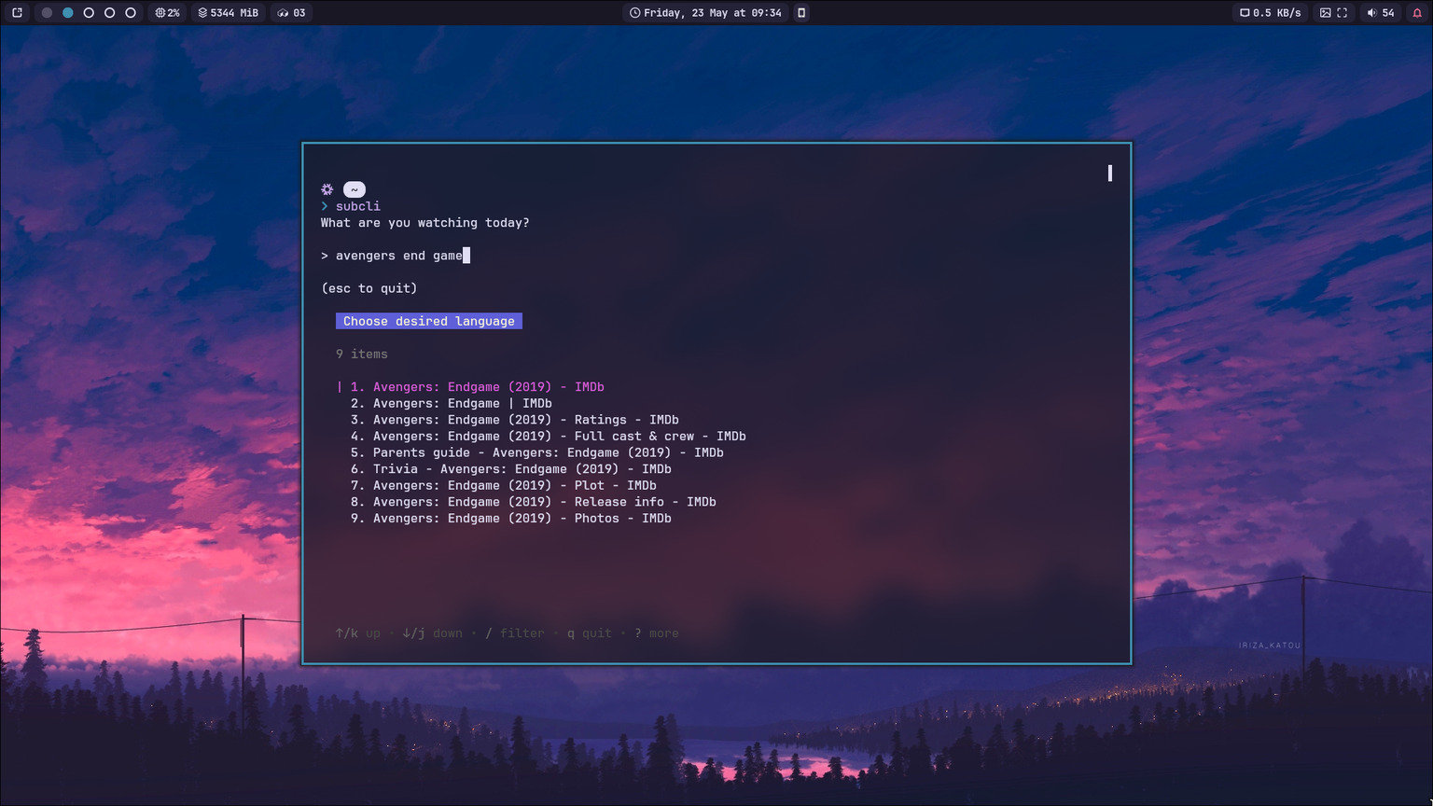
Task: Select the 'Full cast & crew' result
Action: 549,437
